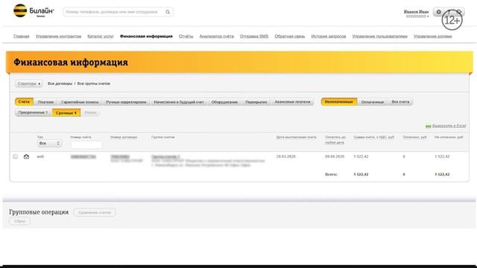The height and width of the screenshot is (268, 477).
Task: Open Отправка SMS menu item
Action: 254,36
